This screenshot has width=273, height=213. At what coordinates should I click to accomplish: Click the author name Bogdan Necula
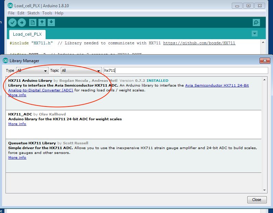[74, 81]
